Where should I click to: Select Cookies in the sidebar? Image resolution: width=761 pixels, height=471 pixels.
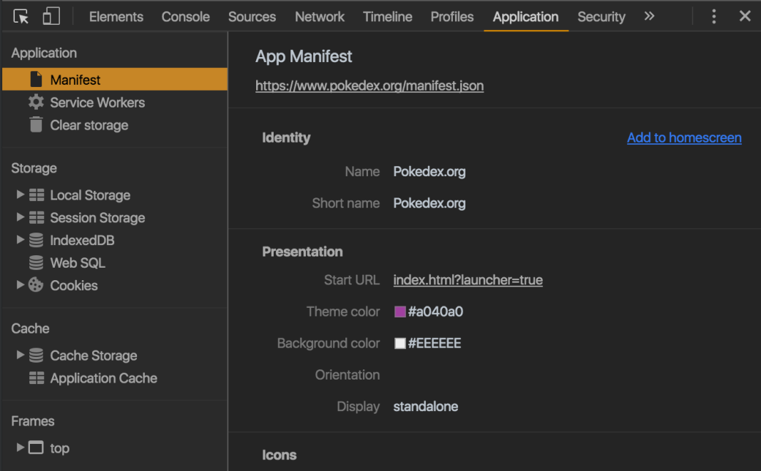pyautogui.click(x=74, y=285)
